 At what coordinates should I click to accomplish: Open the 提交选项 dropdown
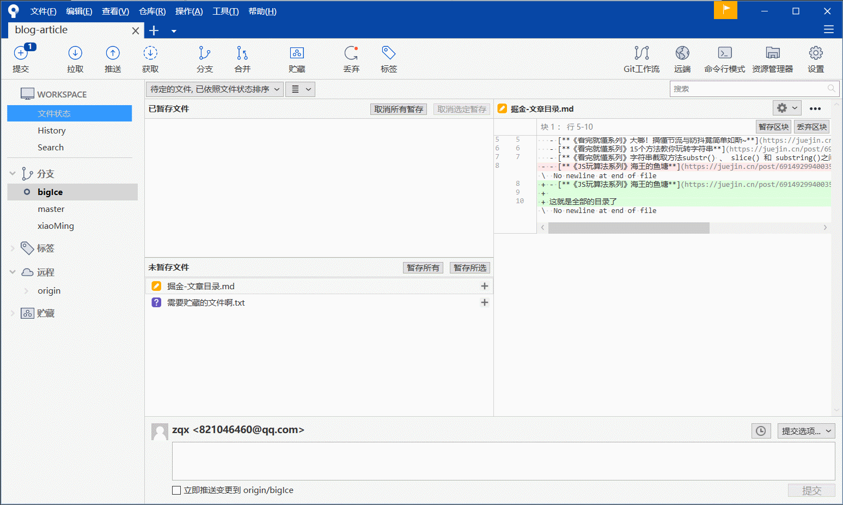pos(807,431)
